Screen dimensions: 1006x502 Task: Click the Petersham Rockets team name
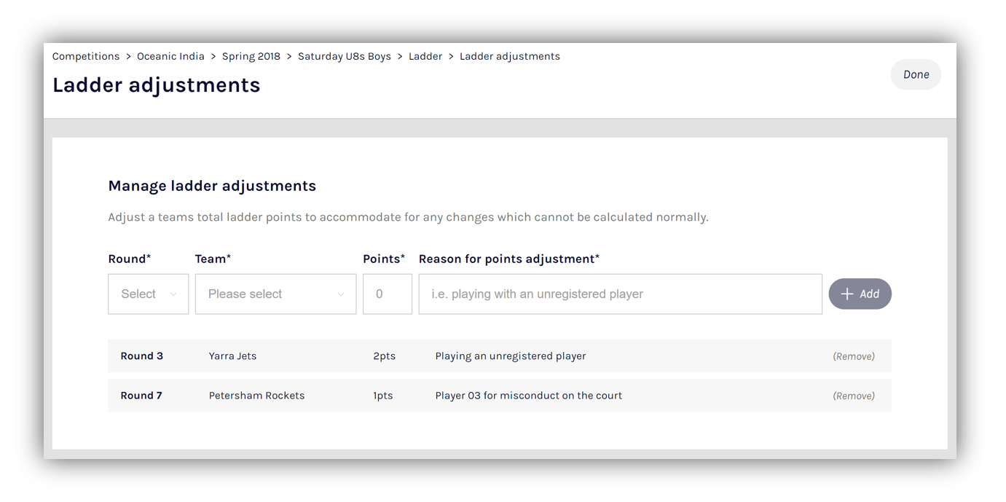(256, 396)
